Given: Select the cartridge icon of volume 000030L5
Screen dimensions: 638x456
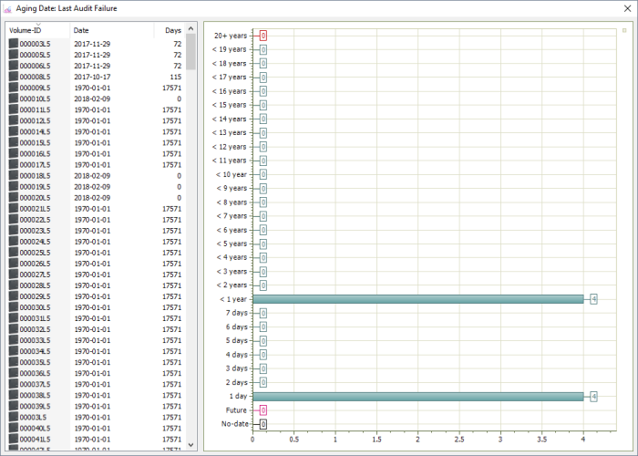Looking at the screenshot, I should point(13,307).
